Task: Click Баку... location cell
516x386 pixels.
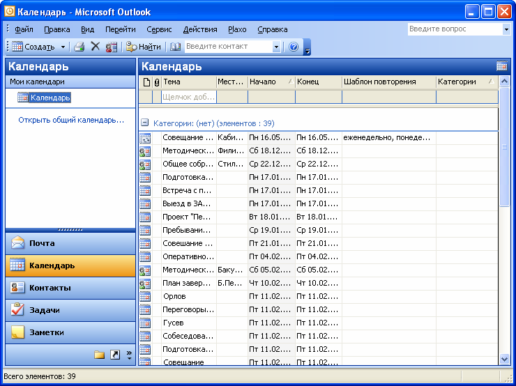Action: pyautogui.click(x=232, y=270)
